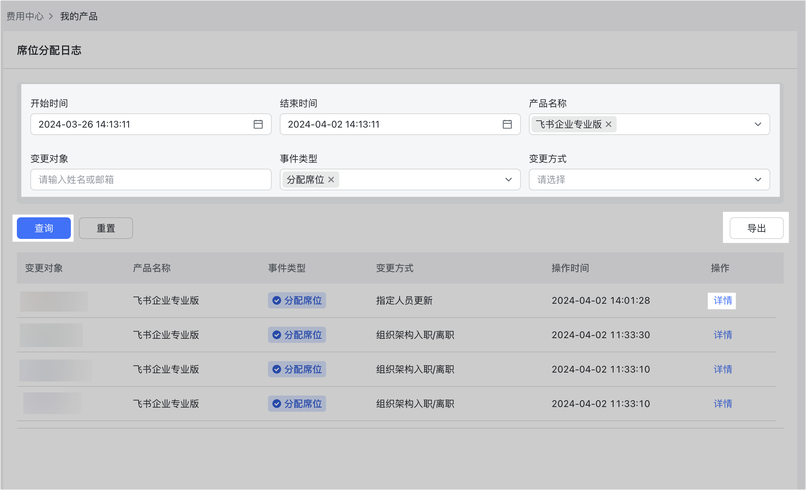Click the 操作时间 column header
The width and height of the screenshot is (806, 490).
[570, 268]
